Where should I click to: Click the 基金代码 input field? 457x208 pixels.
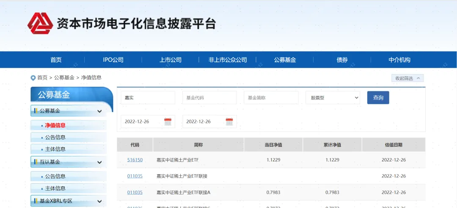[x=209, y=98]
